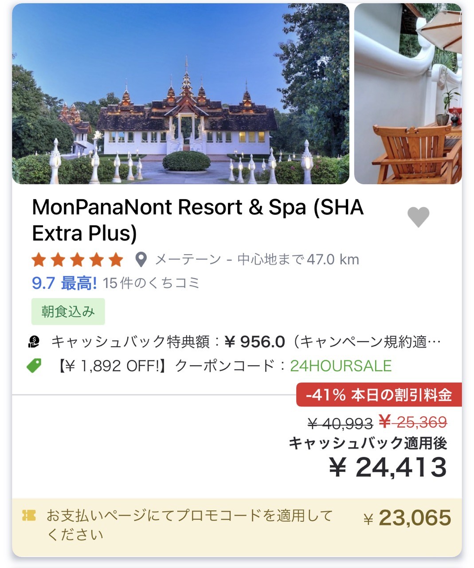
Task: Tap the heart favorite icon
Action: click(418, 217)
